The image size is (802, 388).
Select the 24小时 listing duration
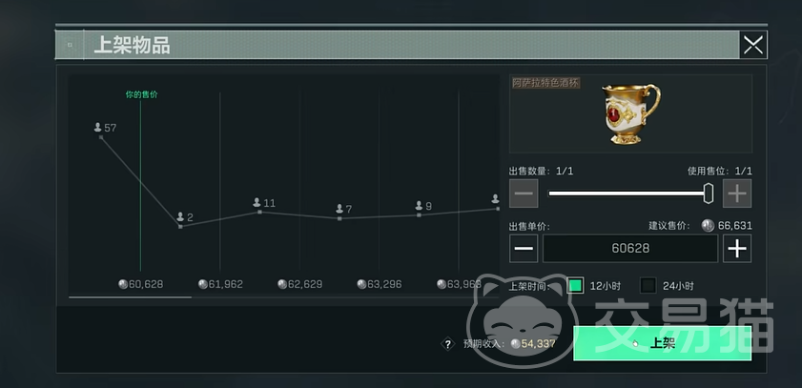pyautogui.click(x=648, y=286)
